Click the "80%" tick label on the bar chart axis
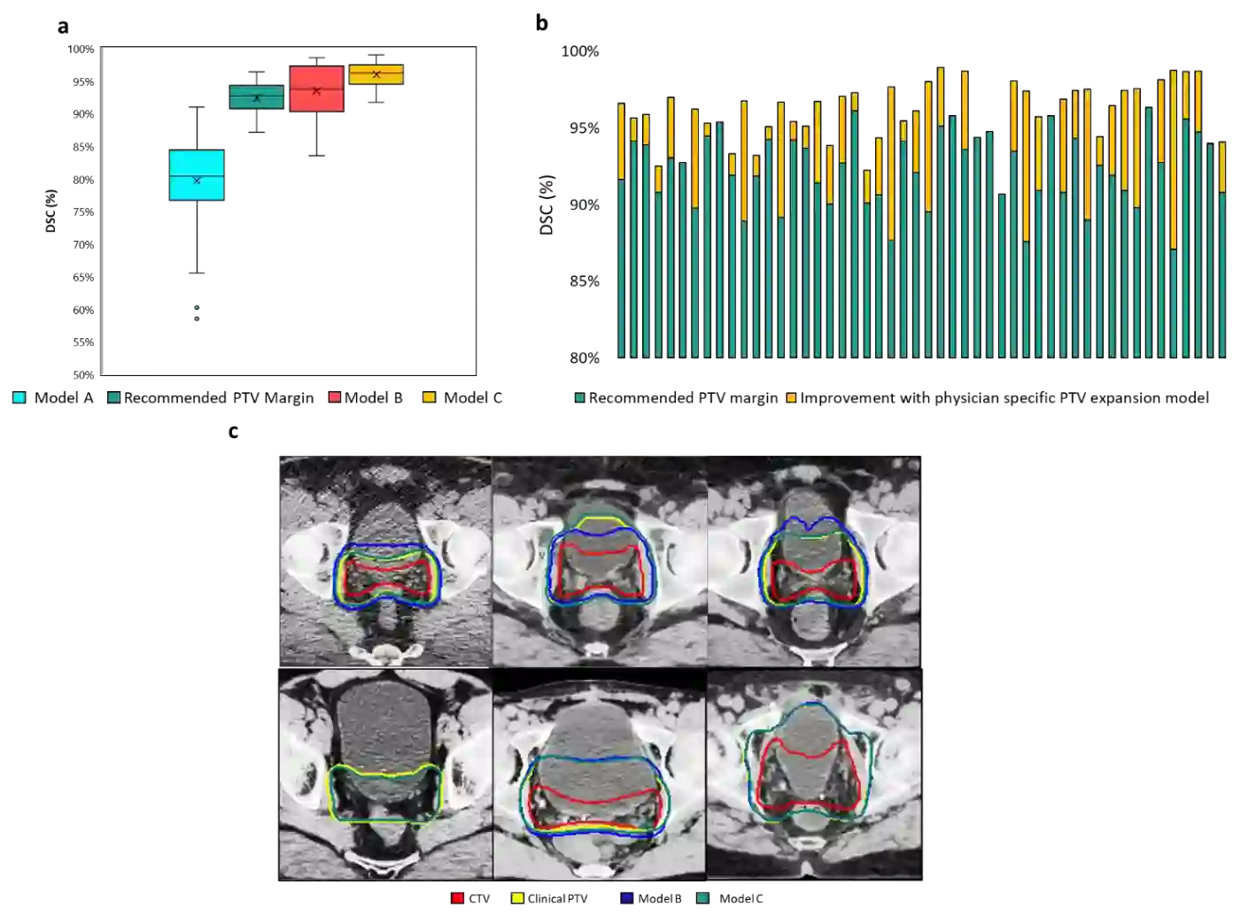This screenshot has height=915, width=1248. tap(585, 358)
